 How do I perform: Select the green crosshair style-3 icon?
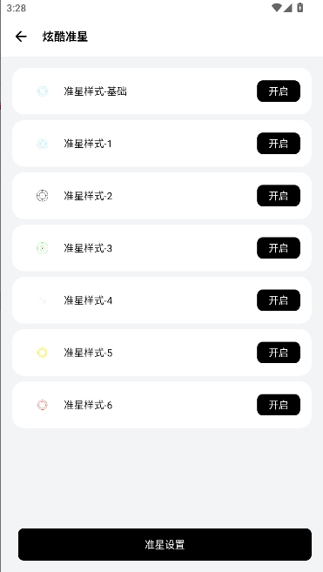[43, 248]
